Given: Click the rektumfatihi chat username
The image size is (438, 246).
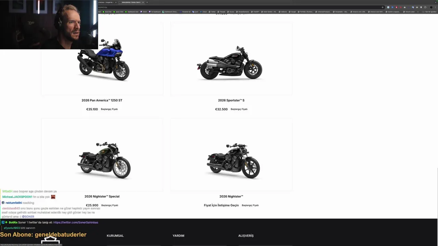Looking at the screenshot, I should click(x=14, y=203).
